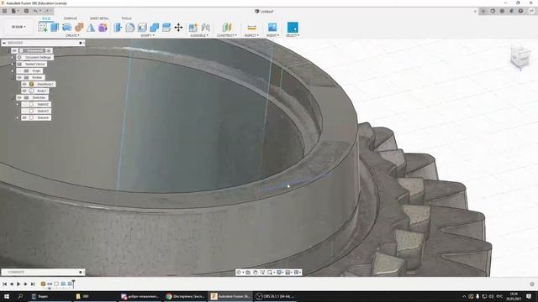
Task: Open the Inspect dropdown menu
Action: [x=251, y=35]
